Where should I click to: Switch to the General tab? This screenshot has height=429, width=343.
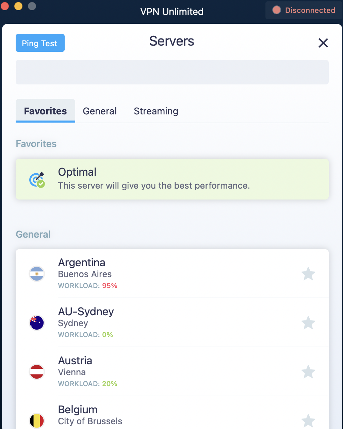pyautogui.click(x=100, y=111)
